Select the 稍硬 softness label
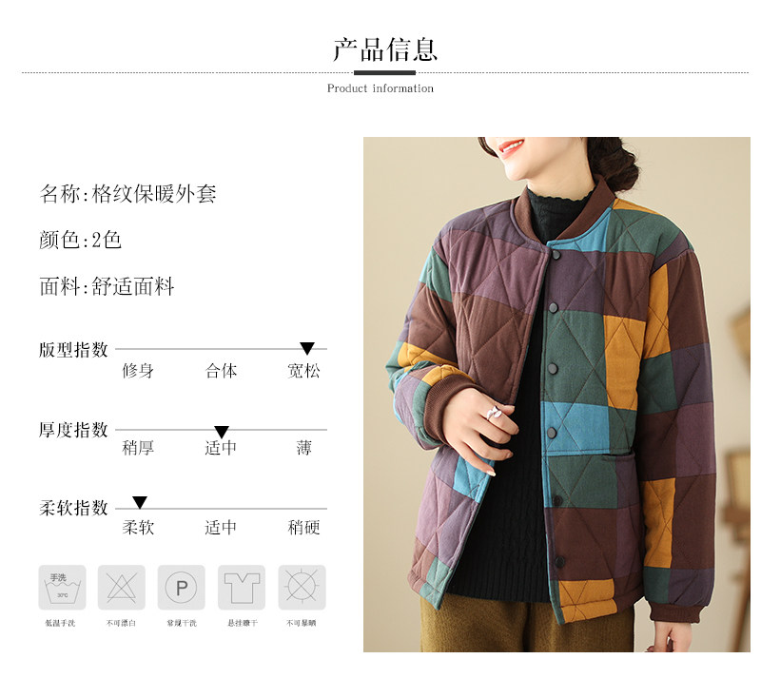The width and height of the screenshot is (761, 678). coord(303,527)
